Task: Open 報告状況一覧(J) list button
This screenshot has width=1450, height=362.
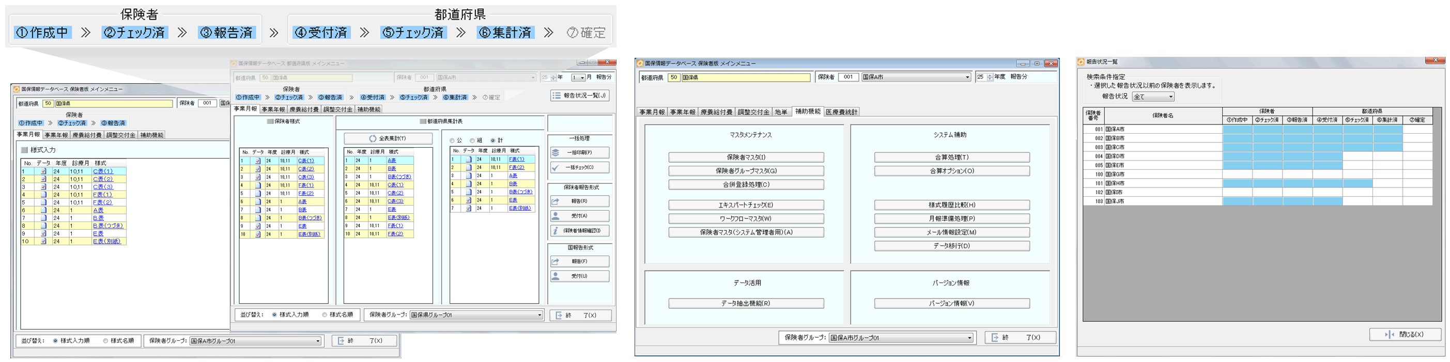Action: coord(579,96)
